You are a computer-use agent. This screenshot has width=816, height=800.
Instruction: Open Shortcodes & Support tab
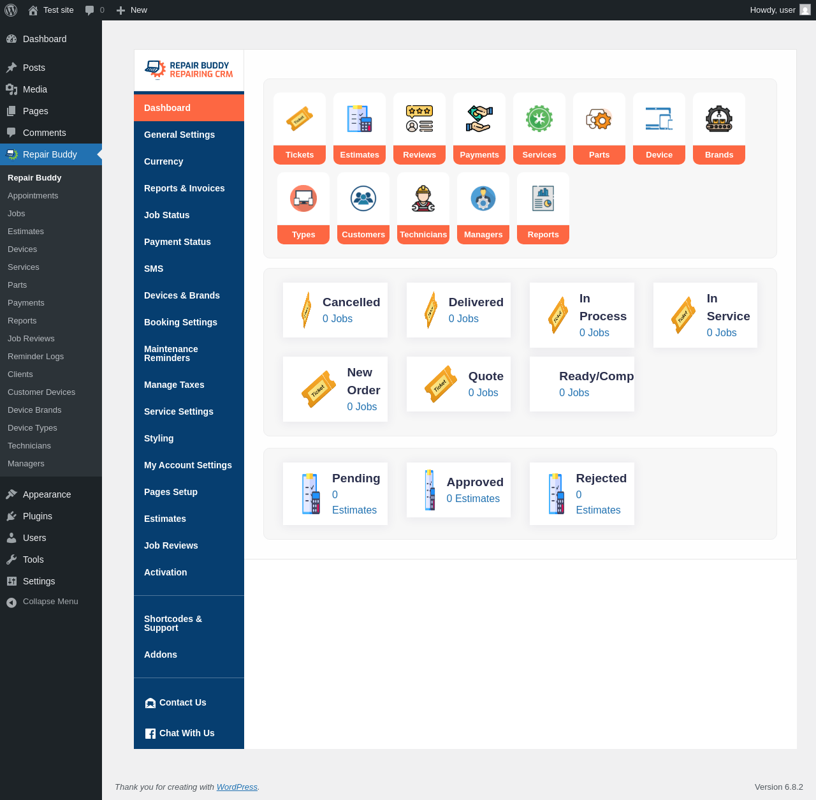(189, 623)
